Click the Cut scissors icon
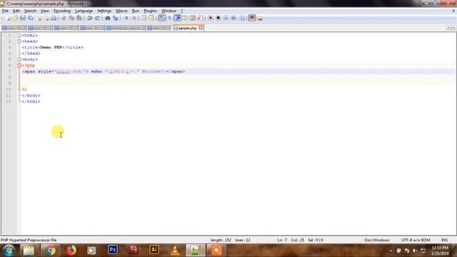Viewport: 457px width, 257px height. [64, 19]
